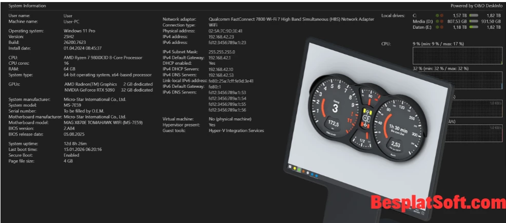
Task: Click the Motherboard manufacturer value
Action: [x=95, y=117]
